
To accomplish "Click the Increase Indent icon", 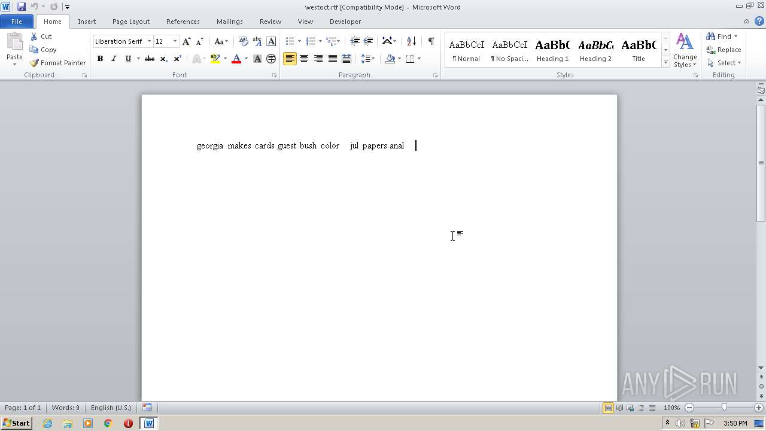I will [369, 41].
